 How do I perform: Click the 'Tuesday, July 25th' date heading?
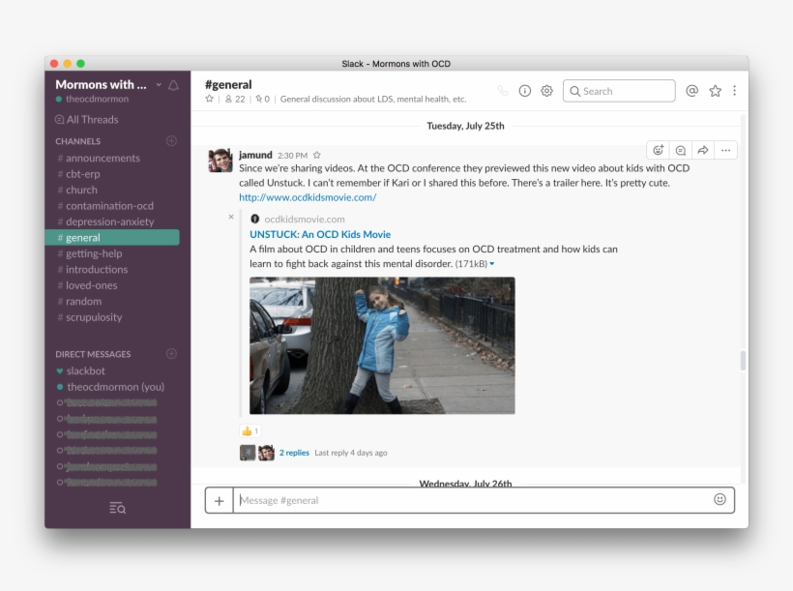(x=465, y=126)
